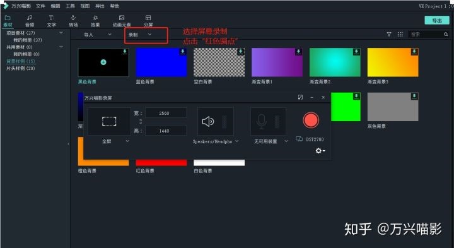The image size is (454, 248).
Task: Open the 导出 menu in menu bar
Action: (x=100, y=6)
